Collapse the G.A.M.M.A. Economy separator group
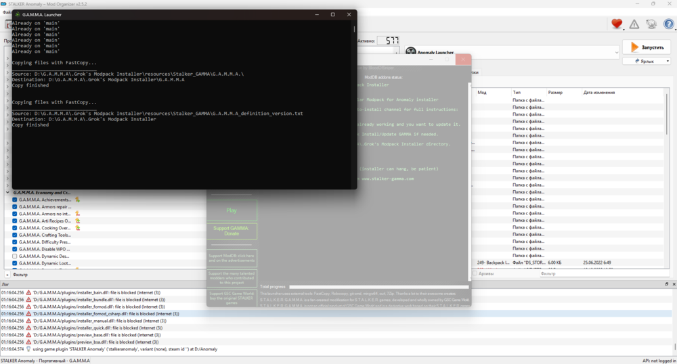The image size is (677, 364). [7, 193]
